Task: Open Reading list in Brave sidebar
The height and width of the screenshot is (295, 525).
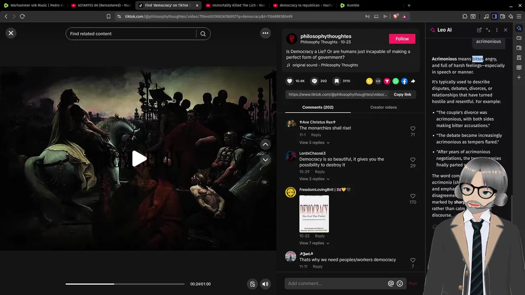Action: pos(519,67)
